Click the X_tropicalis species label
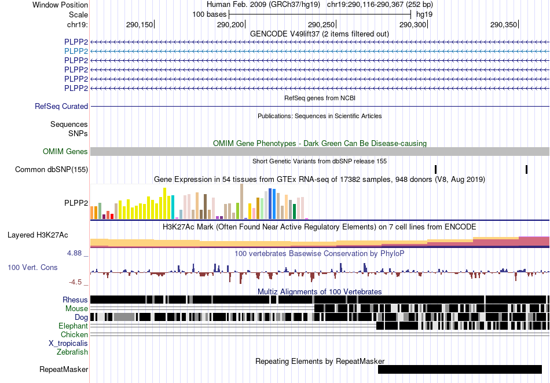The width and height of the screenshot is (550, 383). pyautogui.click(x=68, y=344)
